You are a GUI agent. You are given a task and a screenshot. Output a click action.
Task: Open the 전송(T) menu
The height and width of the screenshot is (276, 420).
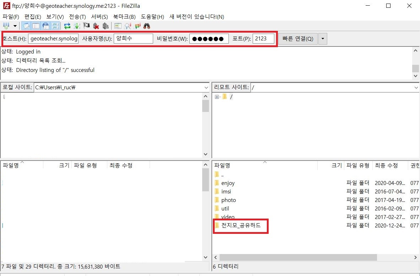pyautogui.click(x=77, y=17)
